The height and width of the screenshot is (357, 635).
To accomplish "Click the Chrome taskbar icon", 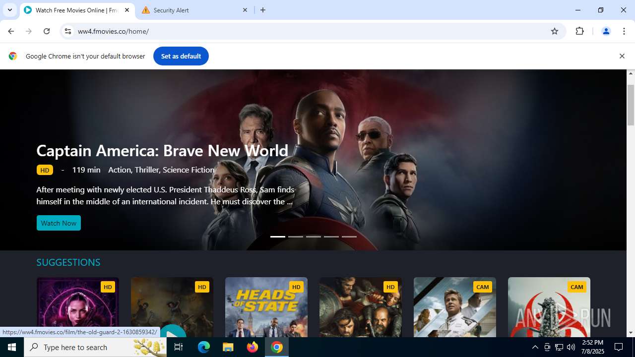I will [x=277, y=347].
